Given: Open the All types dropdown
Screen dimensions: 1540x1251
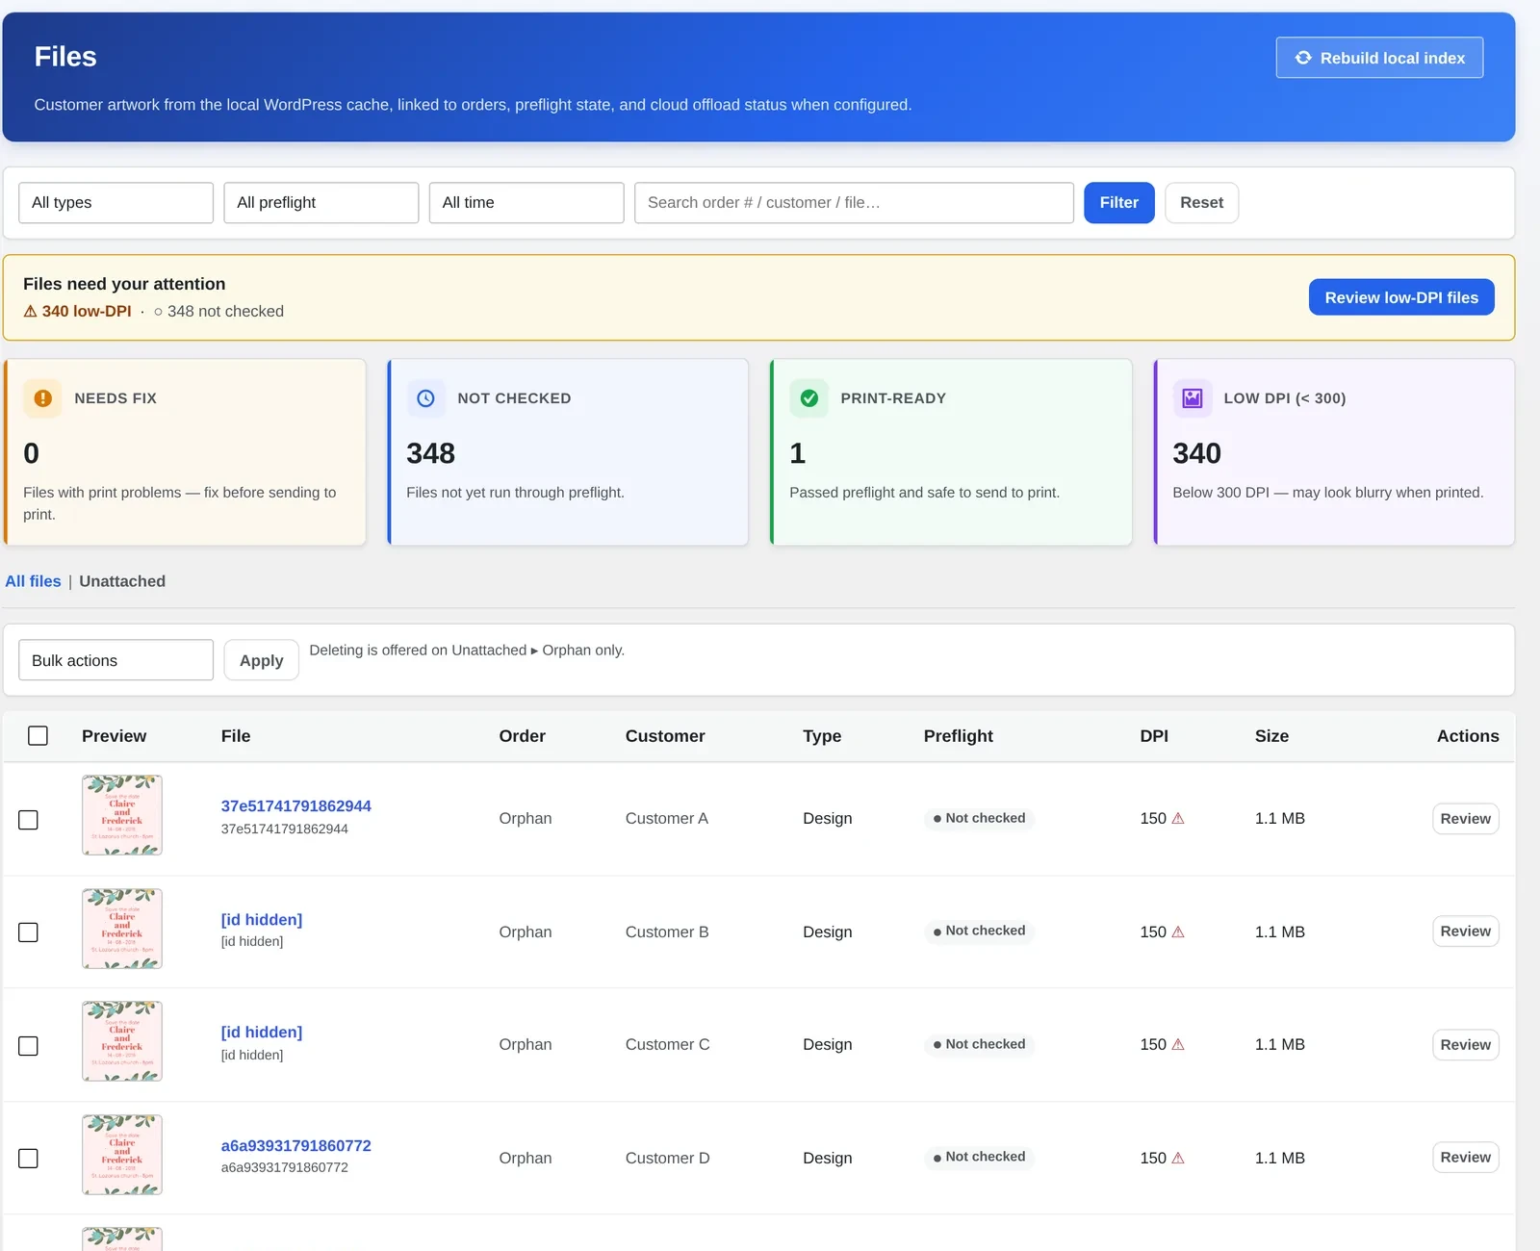Looking at the screenshot, I should pyautogui.click(x=115, y=203).
